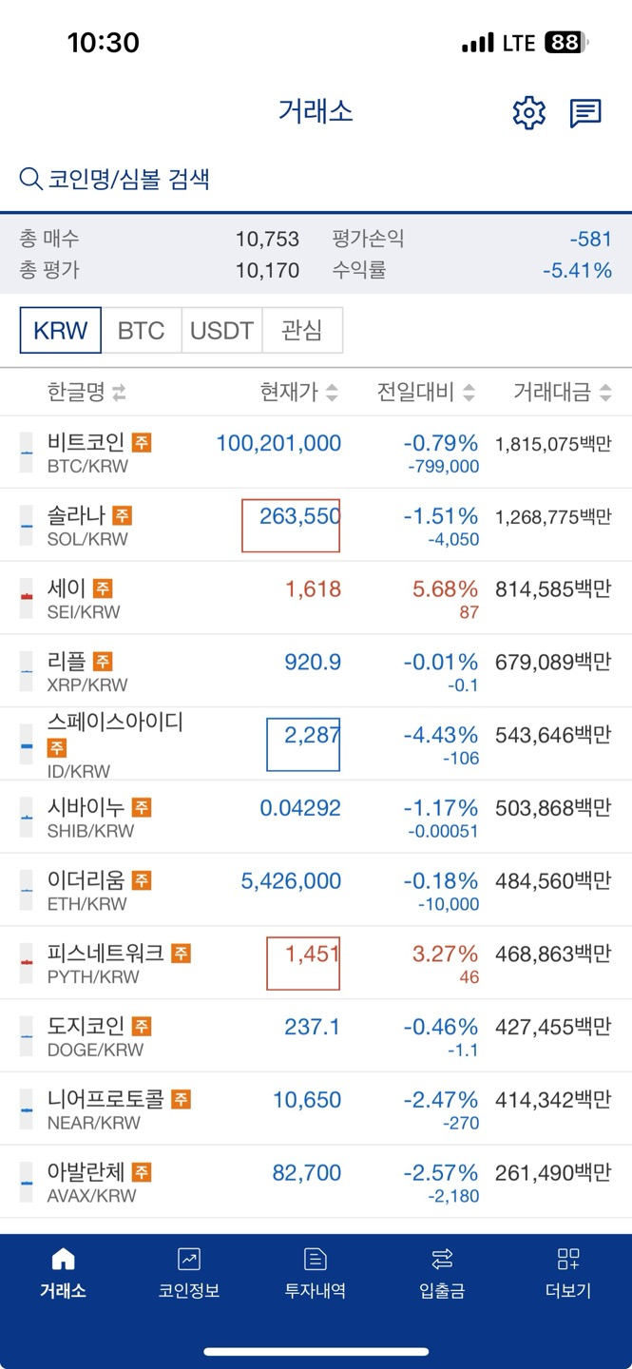Switch to the 관심 watchlist tab
This screenshot has width=632, height=1369.
coord(302,330)
